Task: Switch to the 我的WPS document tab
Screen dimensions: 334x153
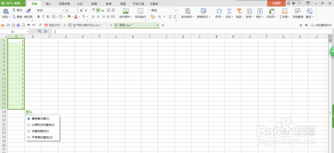Action: tap(55, 25)
